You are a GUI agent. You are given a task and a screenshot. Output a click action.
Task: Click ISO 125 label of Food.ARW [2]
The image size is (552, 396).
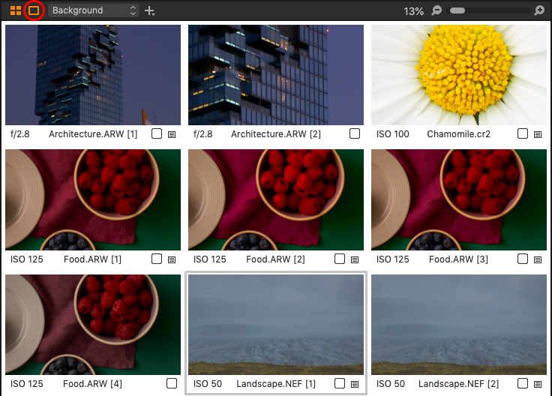(210, 259)
